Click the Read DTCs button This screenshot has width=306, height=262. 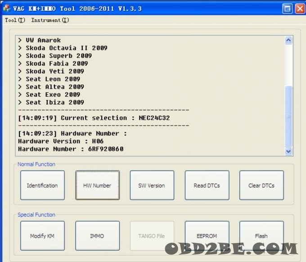[207, 185]
